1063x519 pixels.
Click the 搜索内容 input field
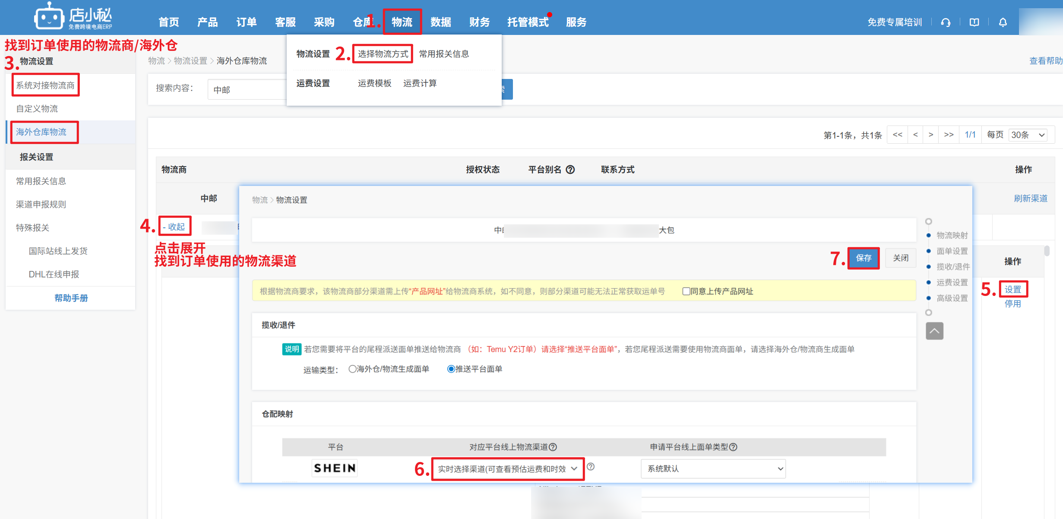(246, 90)
